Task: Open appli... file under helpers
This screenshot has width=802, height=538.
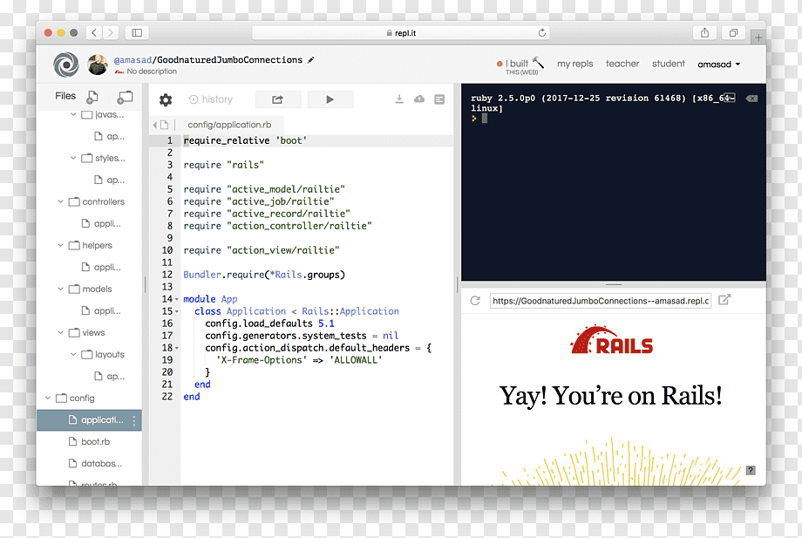Action: coord(101,267)
